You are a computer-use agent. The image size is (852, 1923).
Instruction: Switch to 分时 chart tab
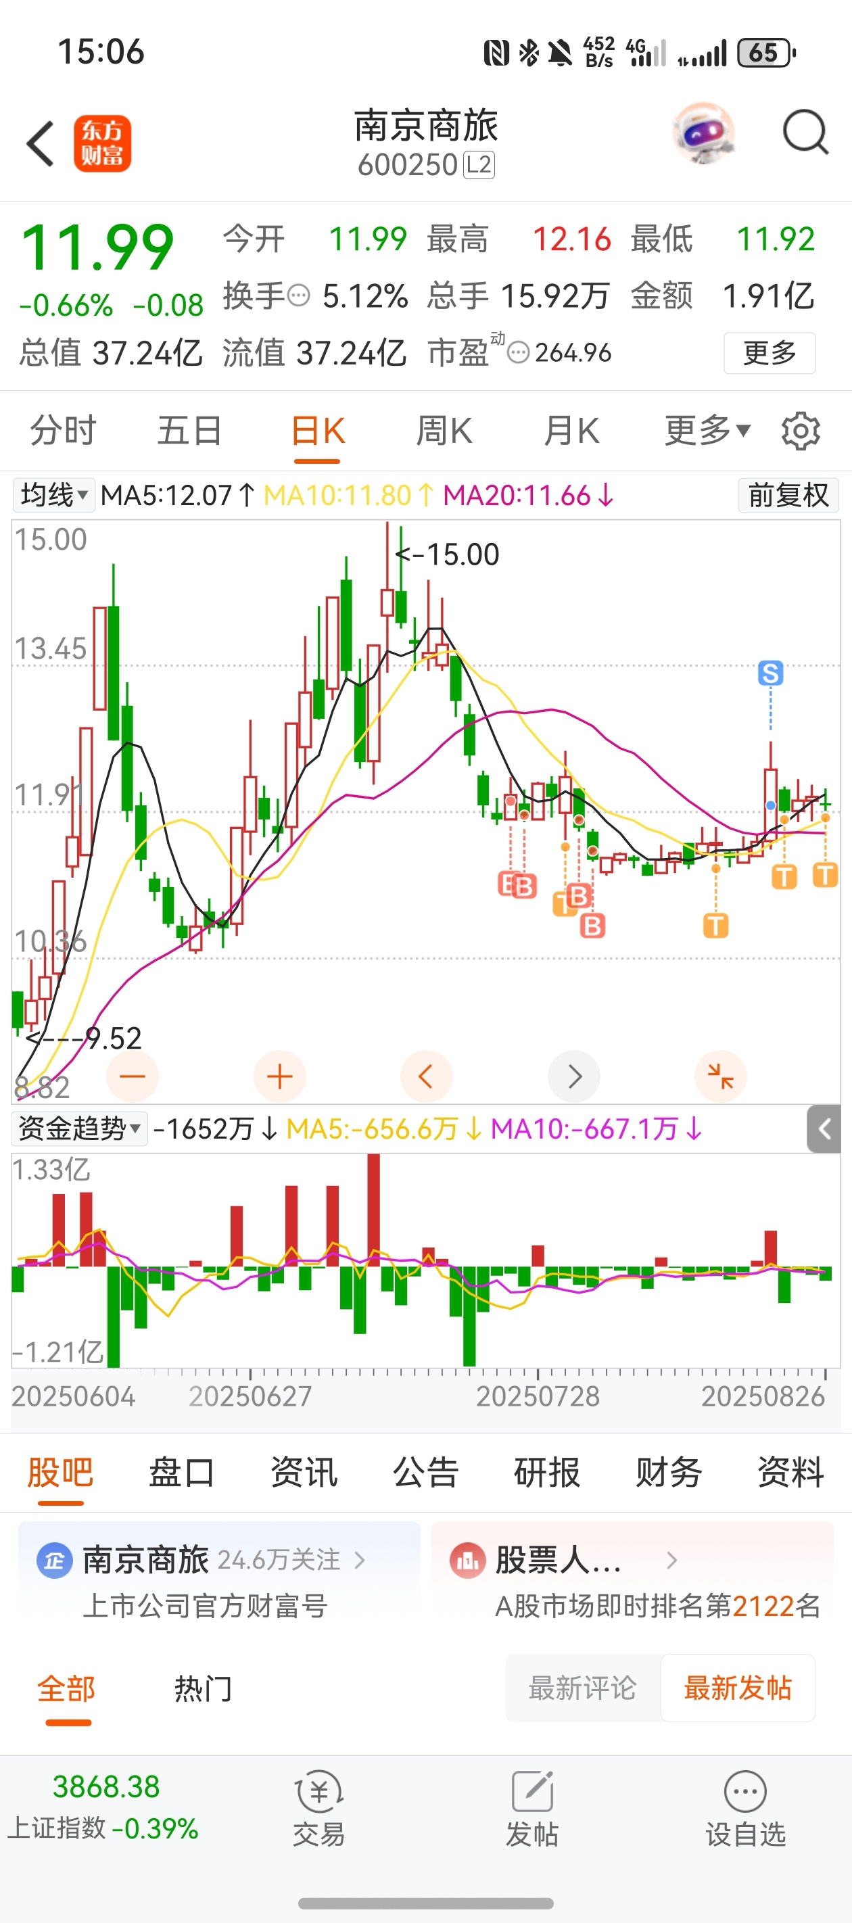(x=63, y=431)
